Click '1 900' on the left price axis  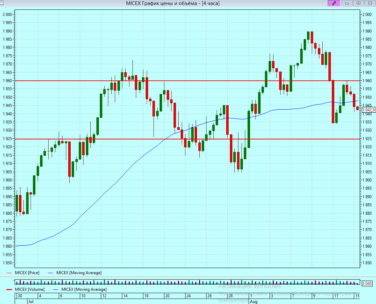click(7, 180)
